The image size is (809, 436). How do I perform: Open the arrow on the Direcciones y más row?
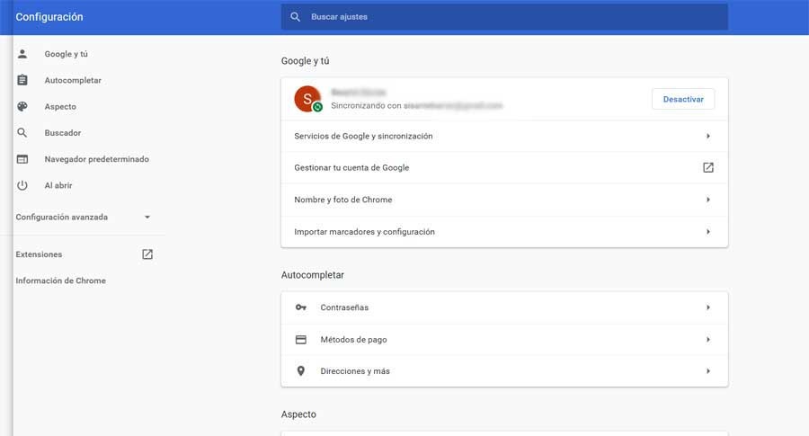708,371
